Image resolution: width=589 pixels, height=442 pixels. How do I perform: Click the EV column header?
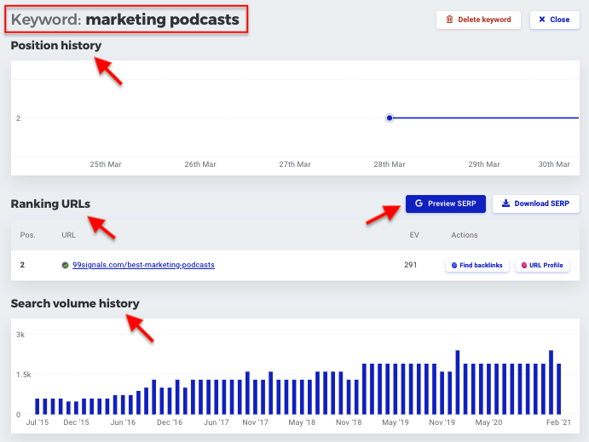tap(414, 235)
